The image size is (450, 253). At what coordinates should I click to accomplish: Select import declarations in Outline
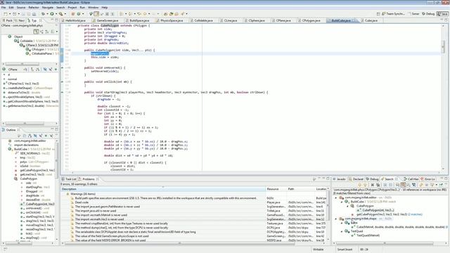(x=26, y=145)
